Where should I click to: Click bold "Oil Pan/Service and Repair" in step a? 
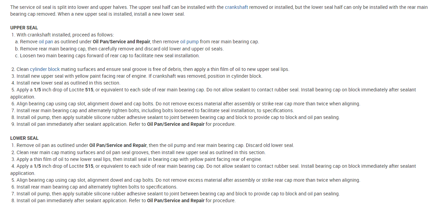[x=121, y=42]
